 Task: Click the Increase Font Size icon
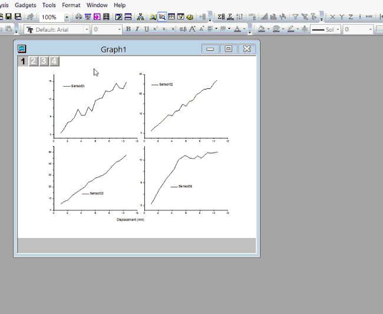click(x=192, y=29)
